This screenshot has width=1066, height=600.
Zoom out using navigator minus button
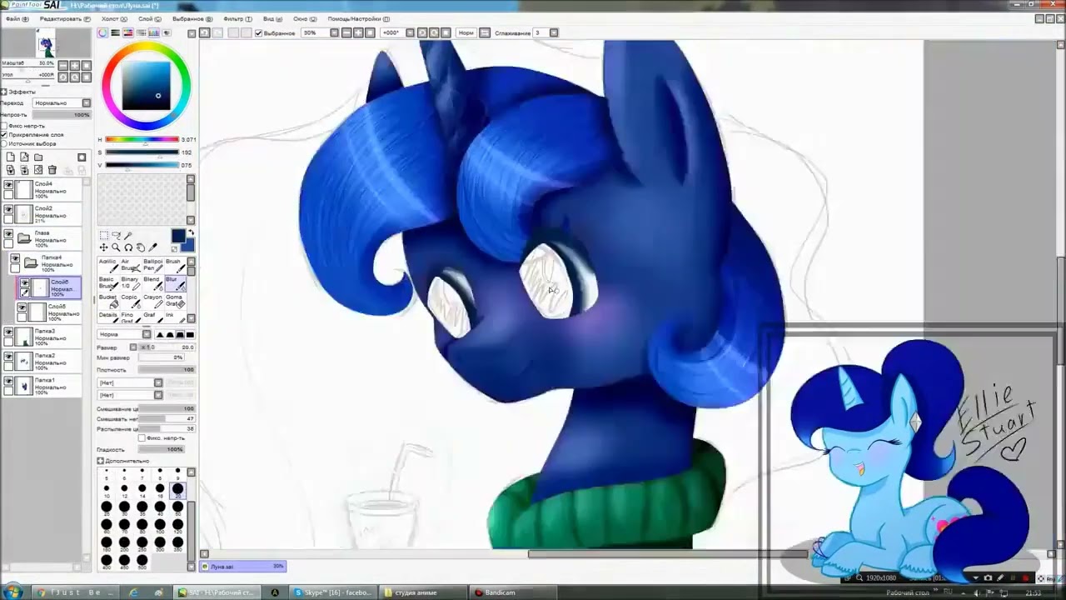pos(63,65)
